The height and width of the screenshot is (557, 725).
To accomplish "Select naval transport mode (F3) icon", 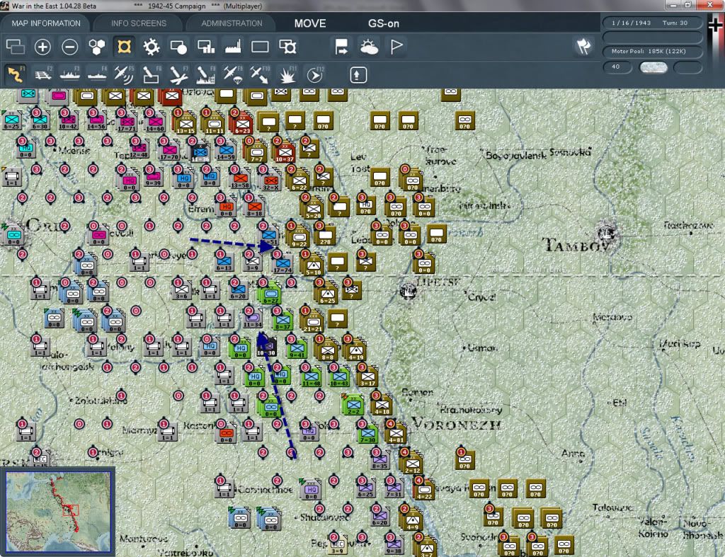I will pos(70,74).
